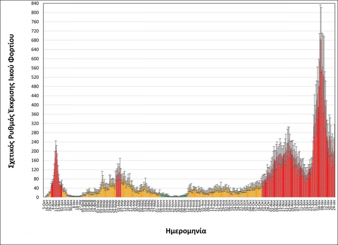Image resolution: width=338 pixels, height=245 pixels.
Task: Click the first date label 5-Οκτ
Action: click(44, 203)
